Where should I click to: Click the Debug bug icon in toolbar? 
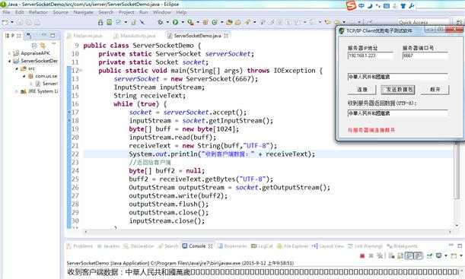(160, 22)
